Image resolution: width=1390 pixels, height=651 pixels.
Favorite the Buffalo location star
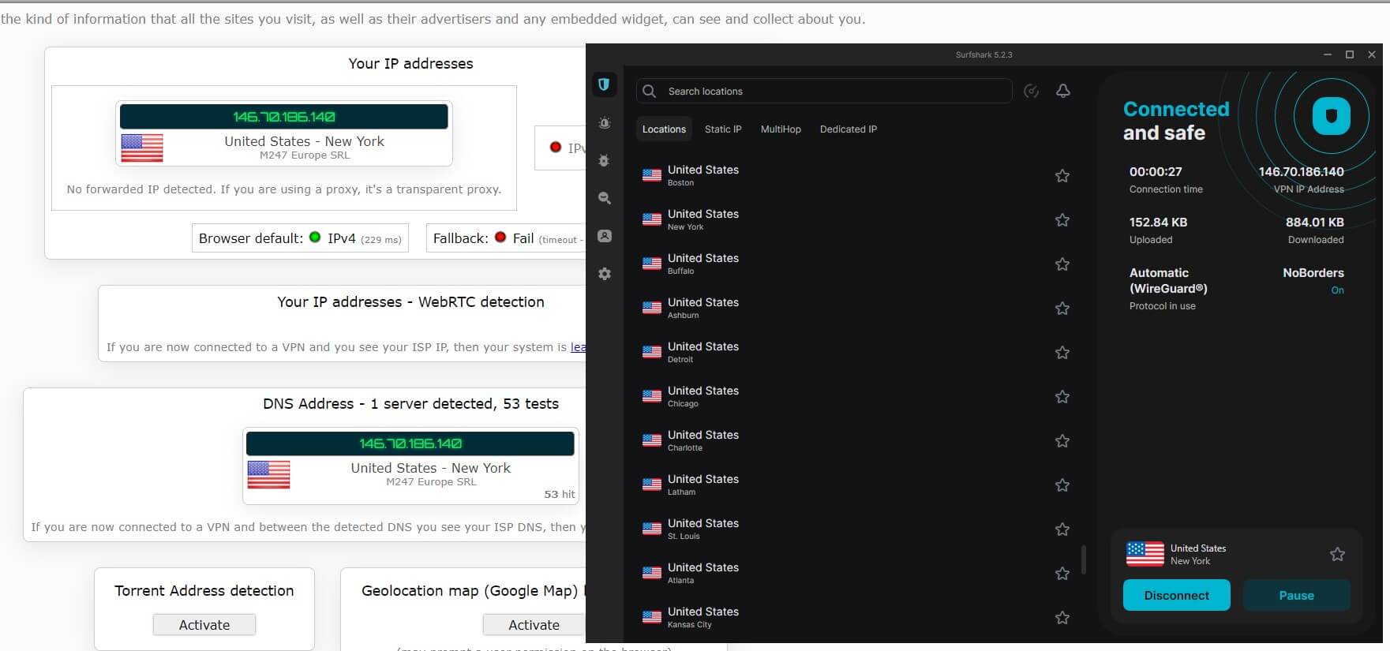(1062, 264)
